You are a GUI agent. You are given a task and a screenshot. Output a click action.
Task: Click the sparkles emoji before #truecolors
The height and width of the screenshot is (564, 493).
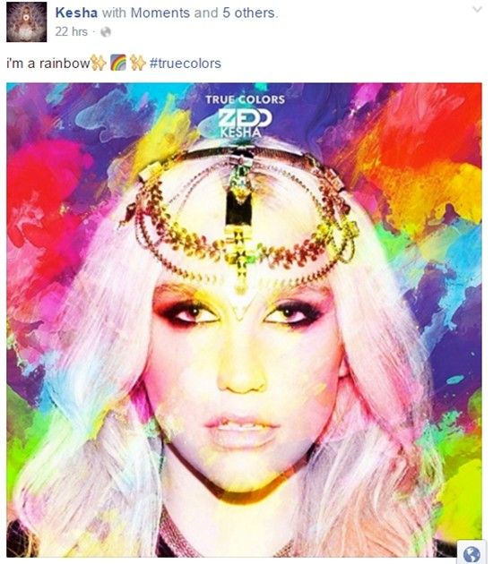click(x=137, y=63)
